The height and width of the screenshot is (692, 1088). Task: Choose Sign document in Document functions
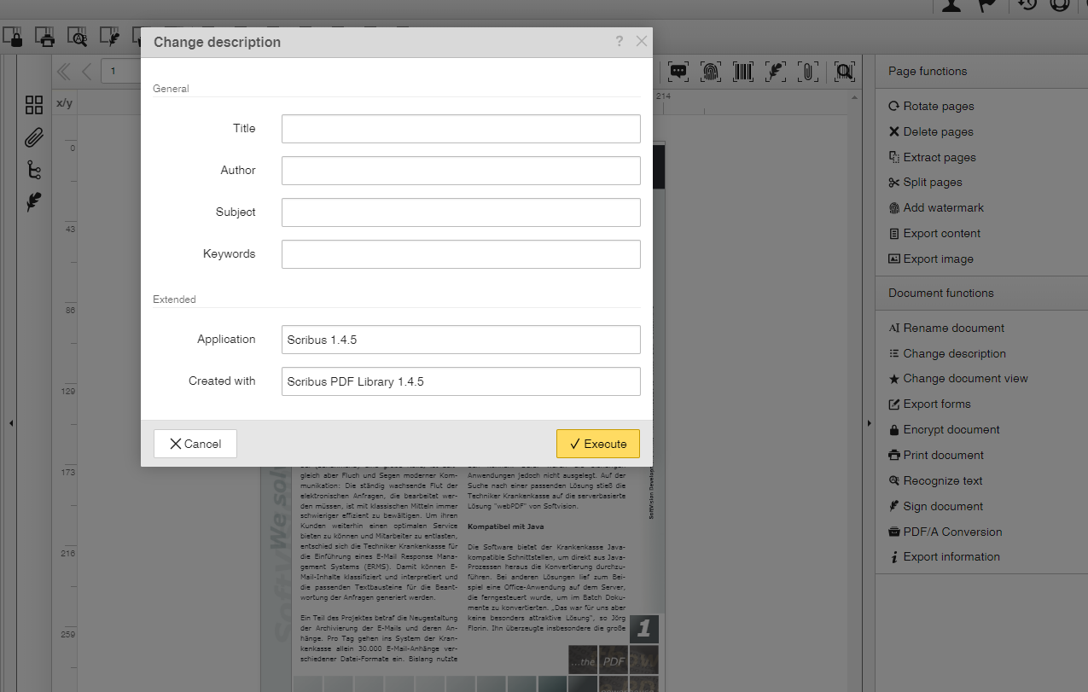(940, 505)
